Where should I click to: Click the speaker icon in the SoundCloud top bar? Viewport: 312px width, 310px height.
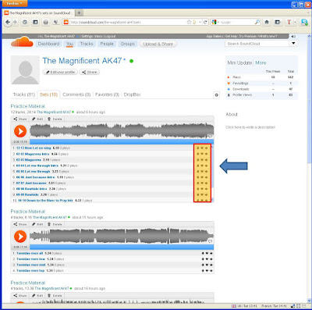(293, 37)
